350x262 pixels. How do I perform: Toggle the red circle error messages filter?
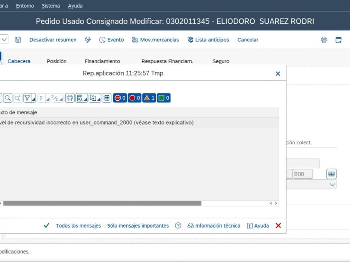(x=134, y=98)
